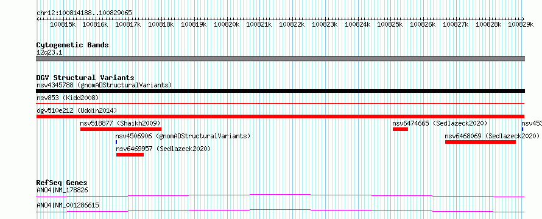Click the short red nsv6474665 bar
542x219 pixels.
point(400,129)
